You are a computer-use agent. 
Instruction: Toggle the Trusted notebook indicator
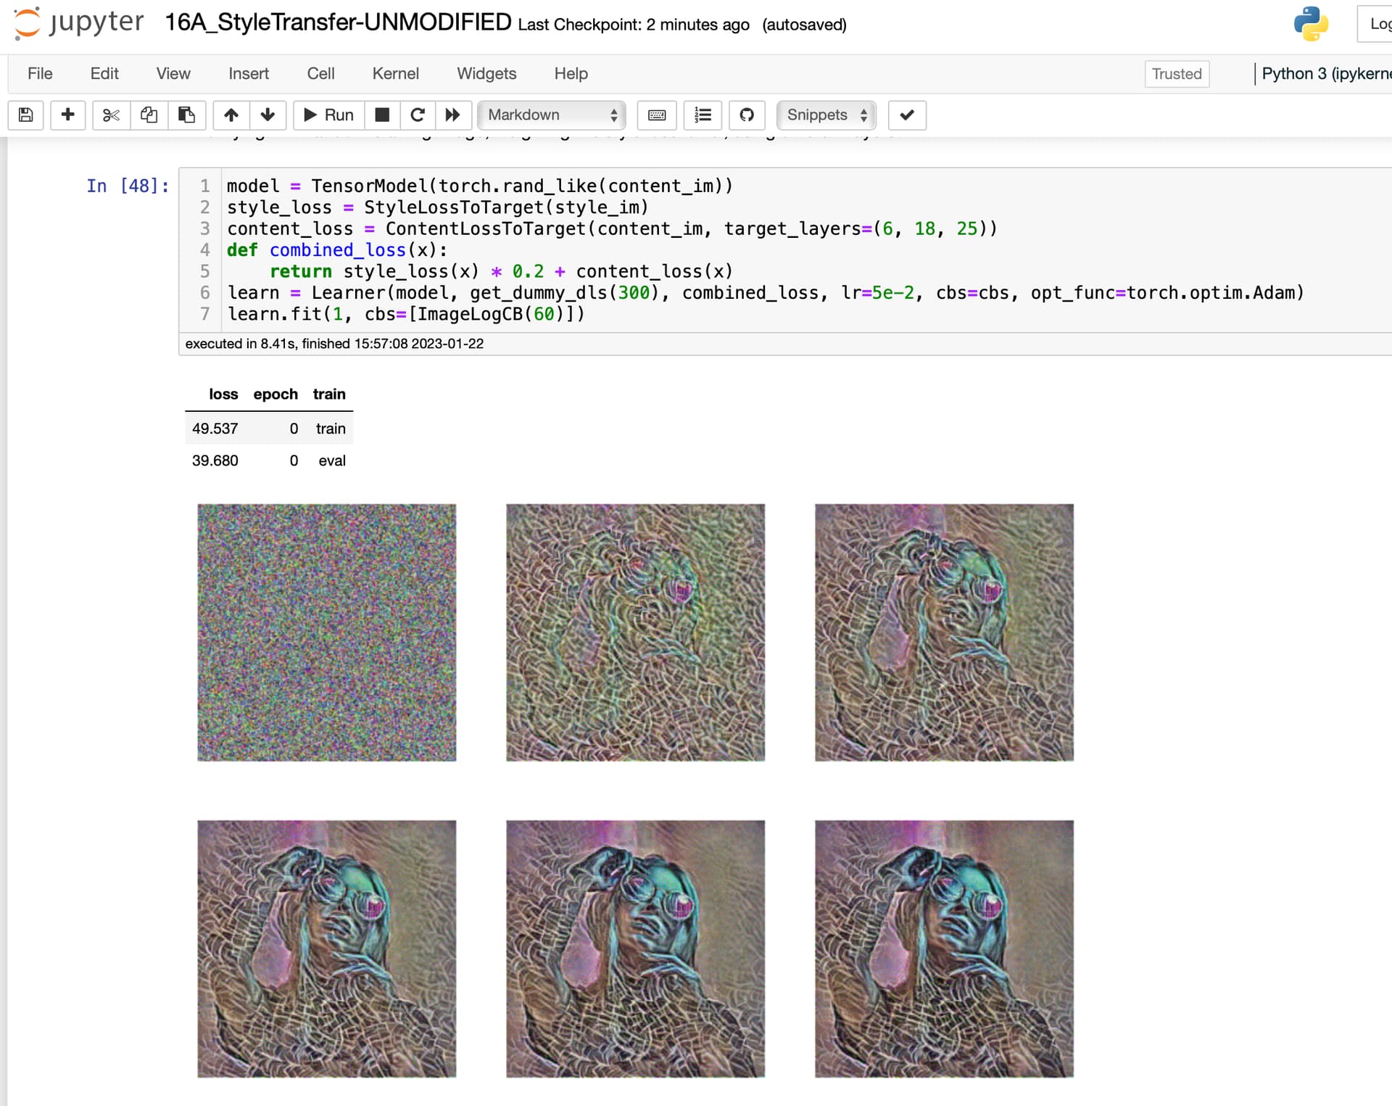pos(1176,74)
